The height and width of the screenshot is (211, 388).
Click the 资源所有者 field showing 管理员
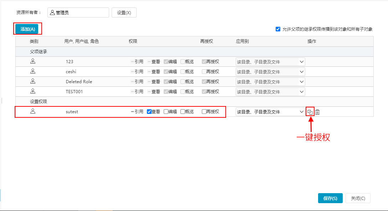pos(78,12)
